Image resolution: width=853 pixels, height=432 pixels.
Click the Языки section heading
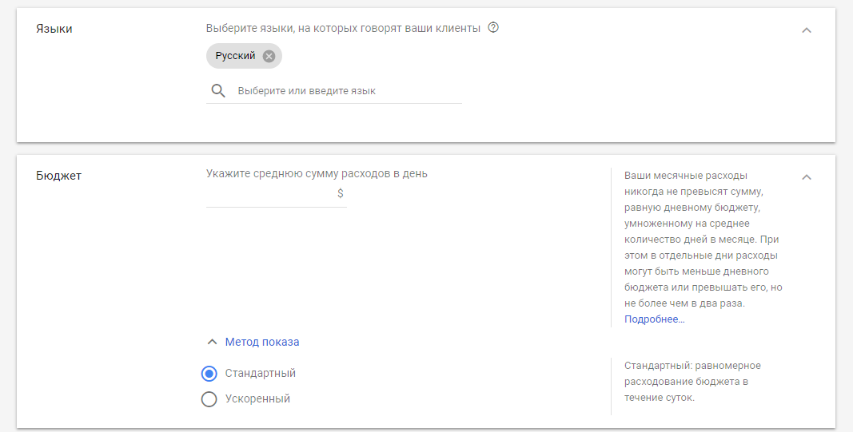coord(54,29)
